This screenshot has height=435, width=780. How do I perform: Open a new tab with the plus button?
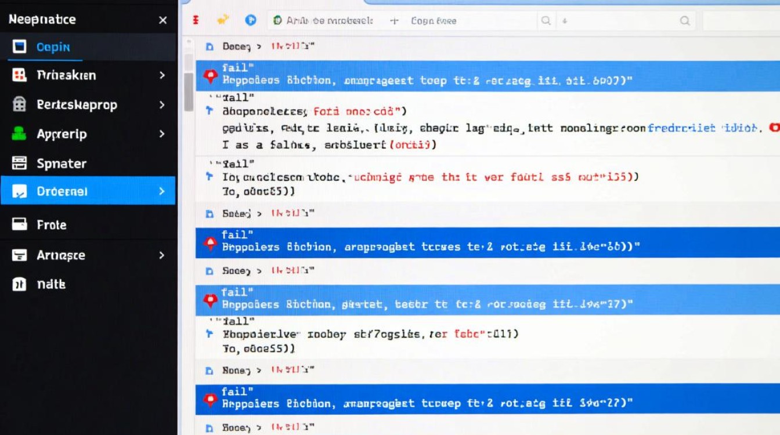coord(394,20)
